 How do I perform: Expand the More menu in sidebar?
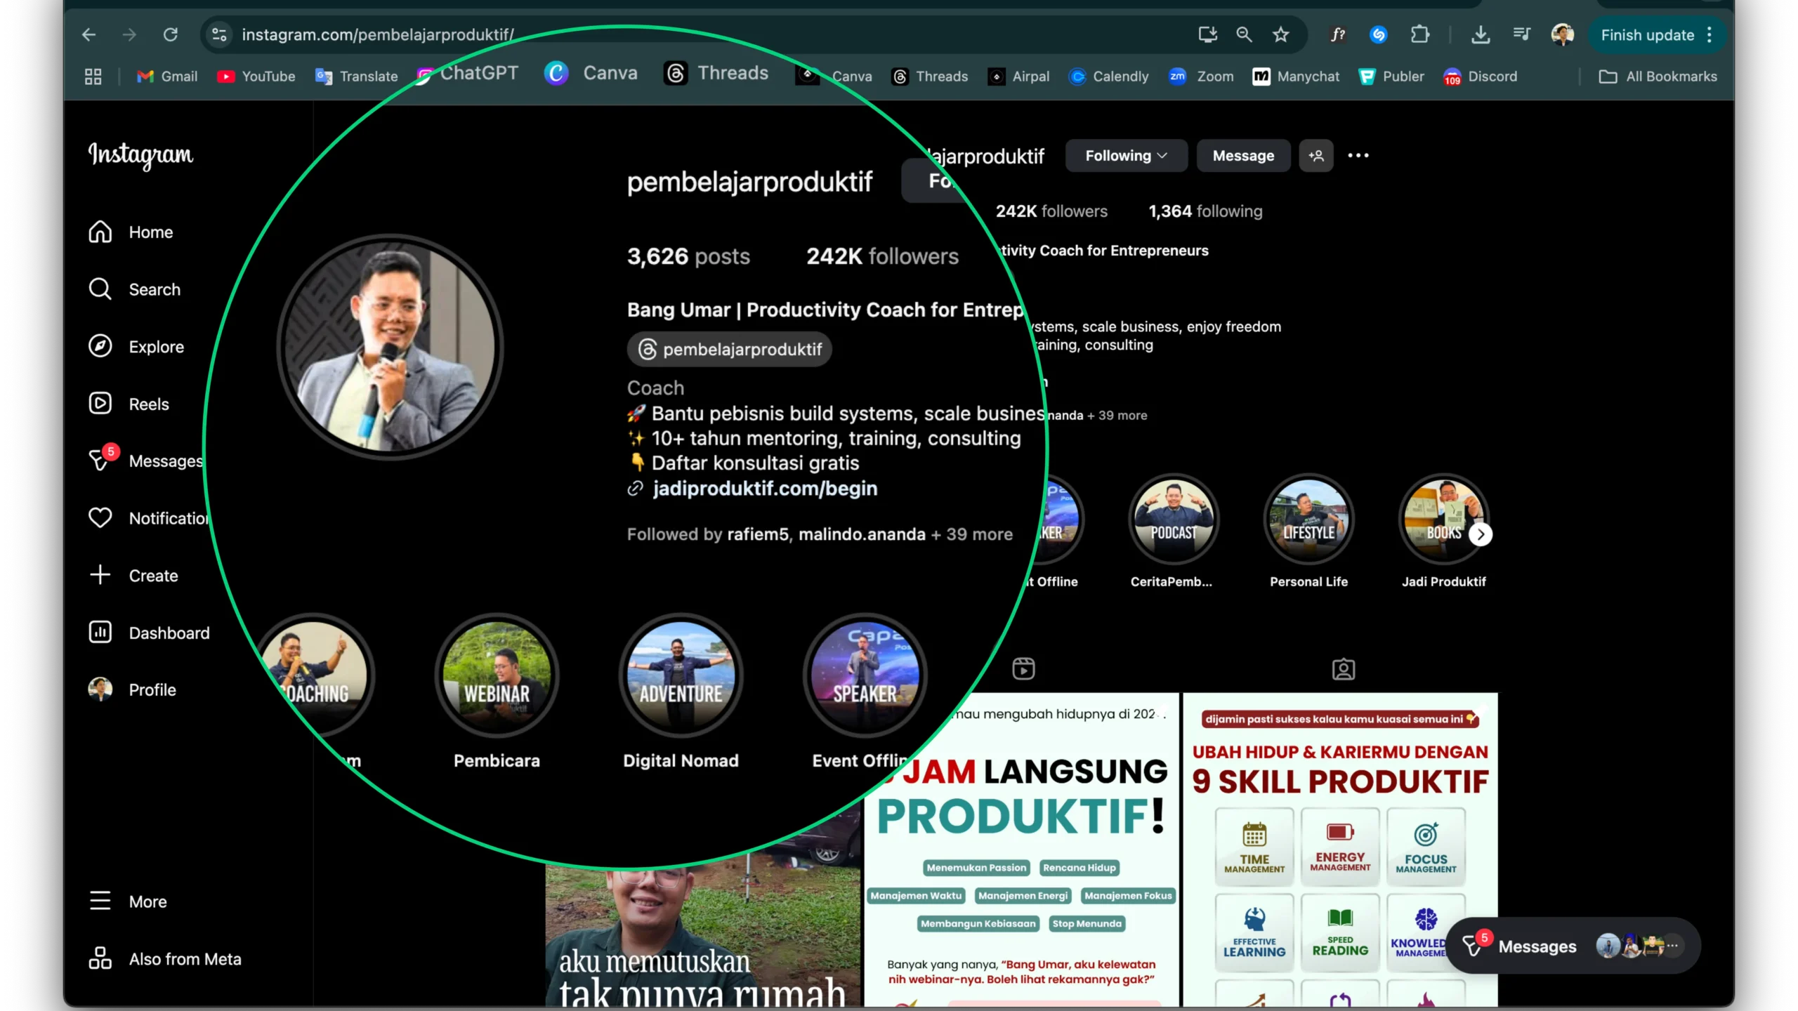tap(128, 901)
